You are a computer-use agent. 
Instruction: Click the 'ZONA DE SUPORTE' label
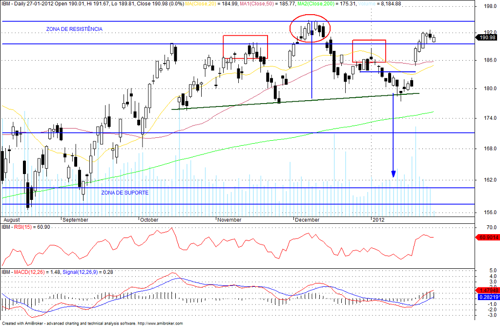click(125, 193)
